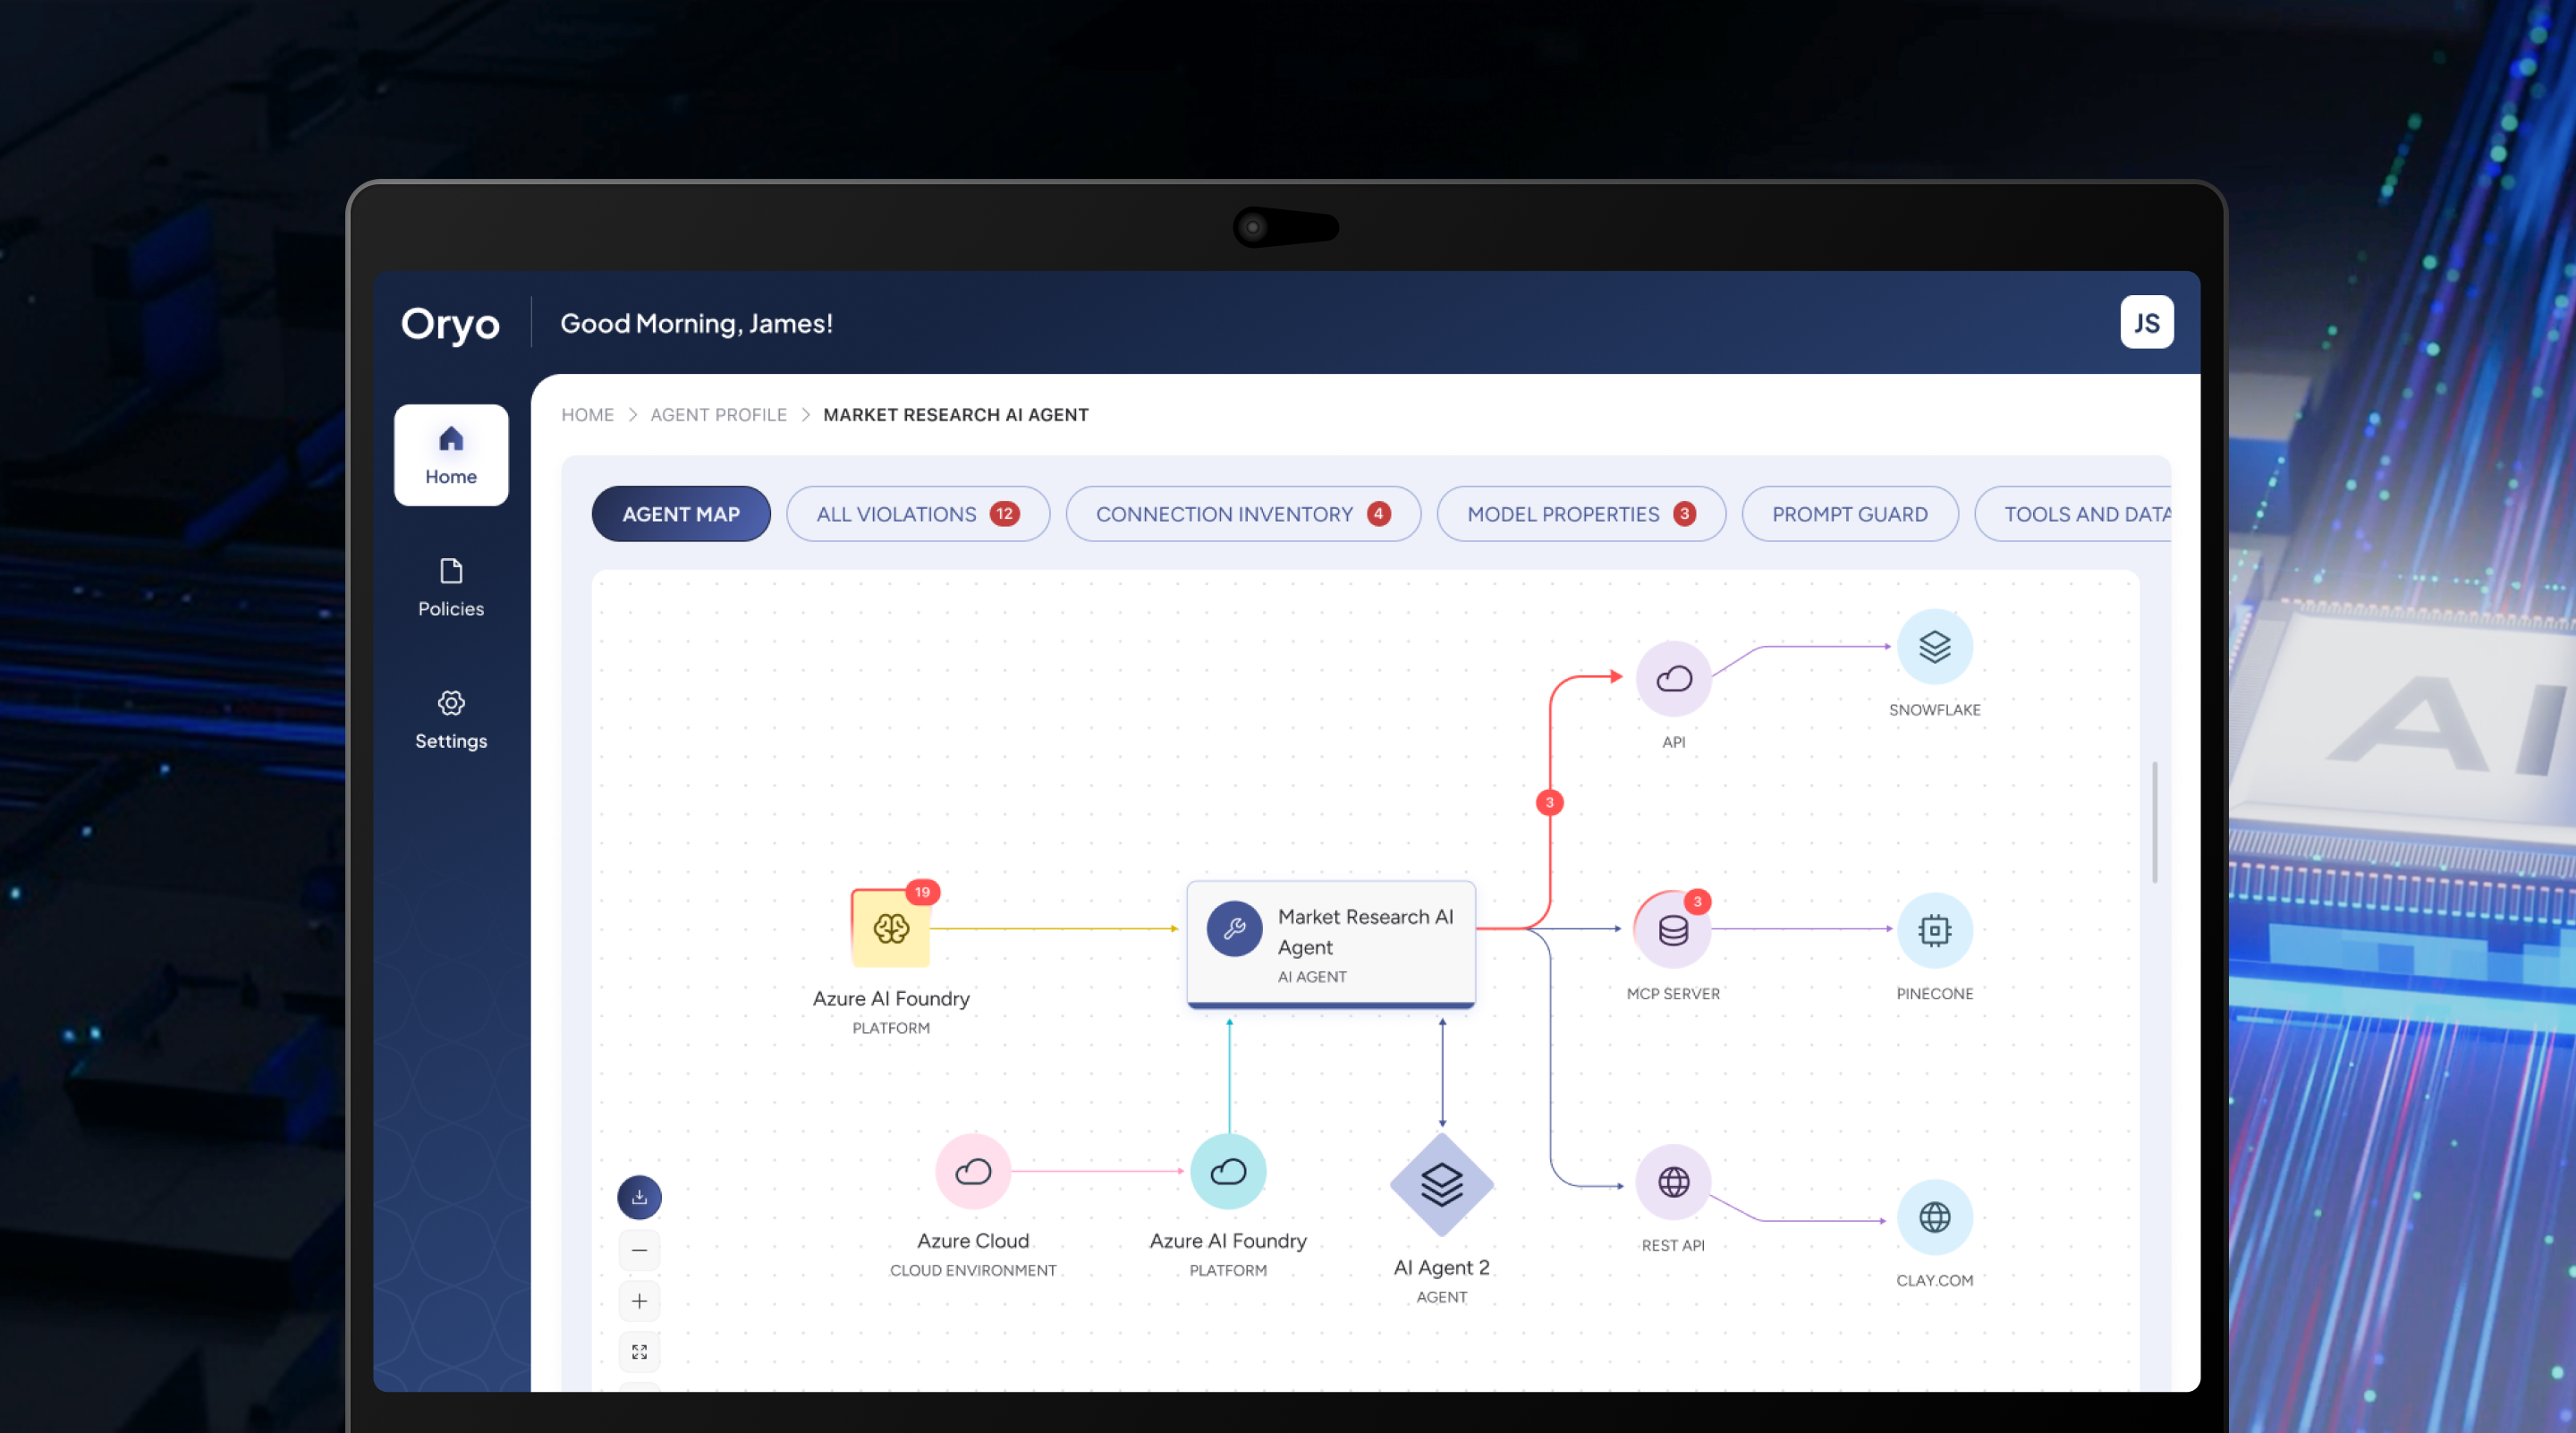Click the download map button

639,1197
